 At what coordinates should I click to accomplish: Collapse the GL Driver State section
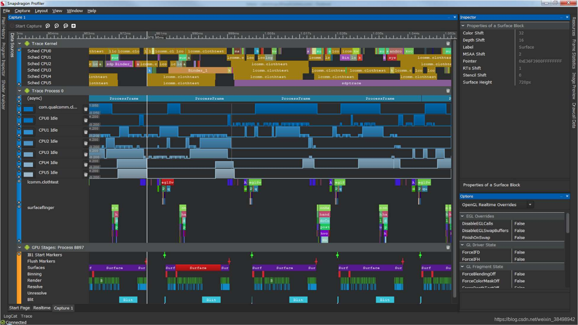pyautogui.click(x=463, y=245)
